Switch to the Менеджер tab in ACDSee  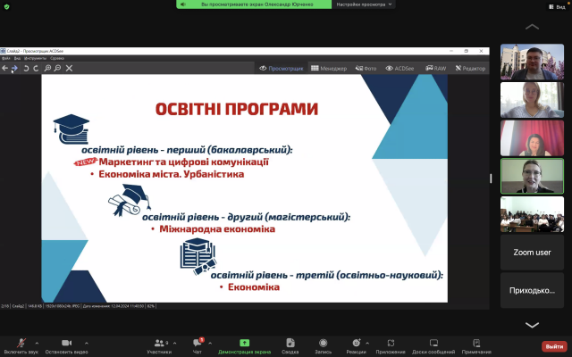(x=329, y=68)
